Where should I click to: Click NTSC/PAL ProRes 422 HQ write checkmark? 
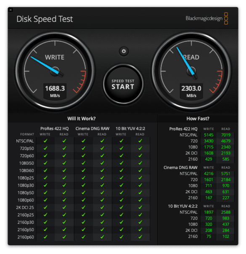[45, 141]
